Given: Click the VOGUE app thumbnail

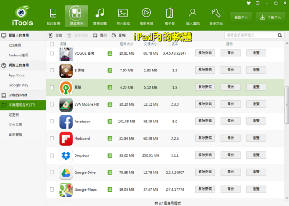Looking at the screenshot, I should pos(66,54).
